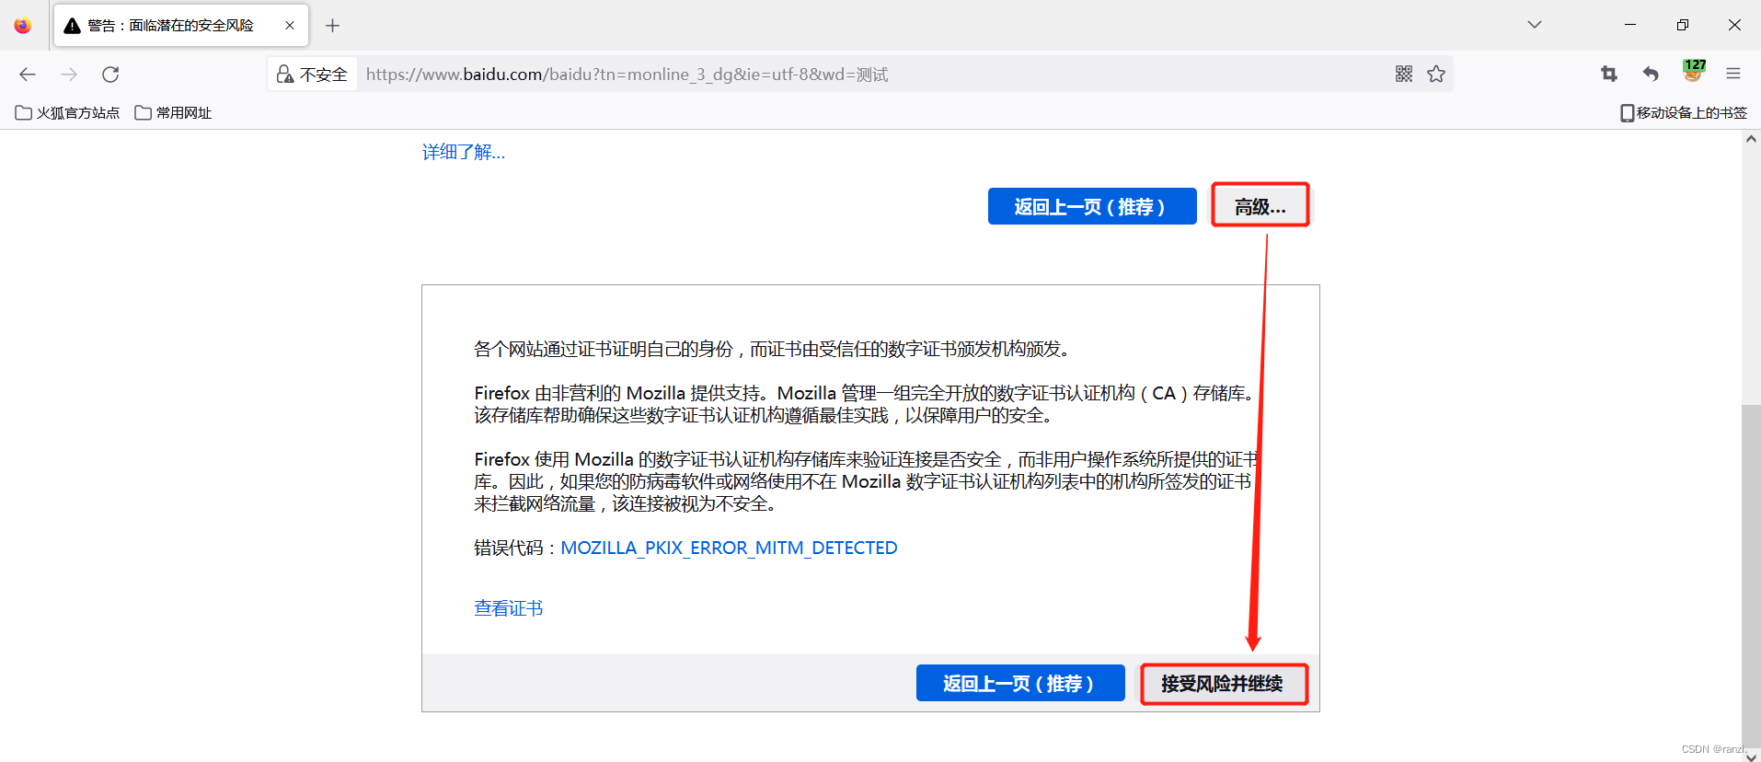The image size is (1761, 762).
Task: Open 移动设备上的书签 bookmarks
Action: click(1684, 113)
